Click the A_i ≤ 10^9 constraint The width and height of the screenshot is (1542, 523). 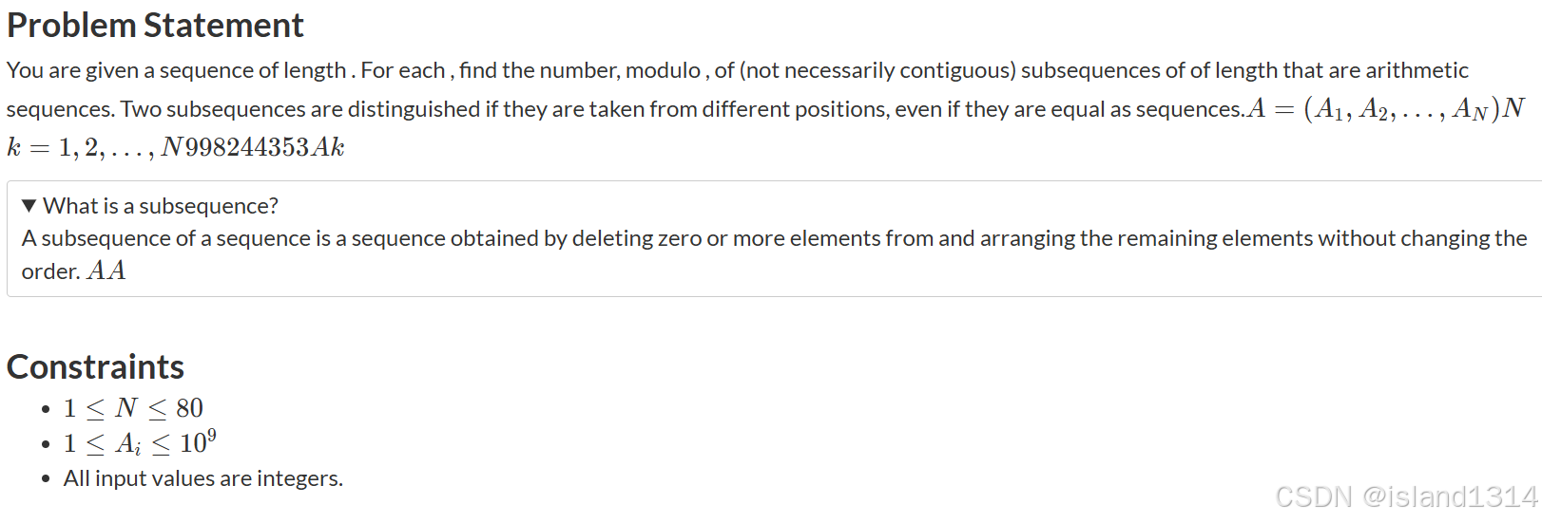140,442
